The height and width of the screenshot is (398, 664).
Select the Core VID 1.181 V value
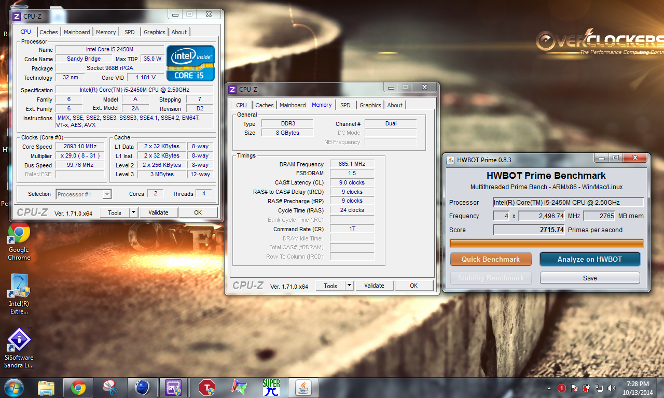click(145, 78)
